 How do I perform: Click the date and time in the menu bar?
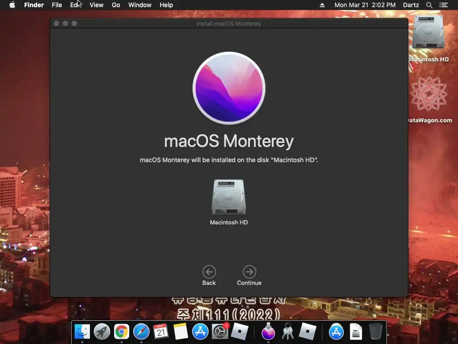pos(365,5)
